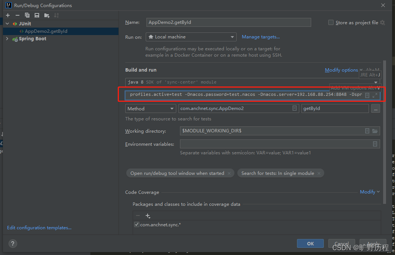The image size is (395, 255).
Task: Open the Run on target dropdown
Action: coord(233,37)
